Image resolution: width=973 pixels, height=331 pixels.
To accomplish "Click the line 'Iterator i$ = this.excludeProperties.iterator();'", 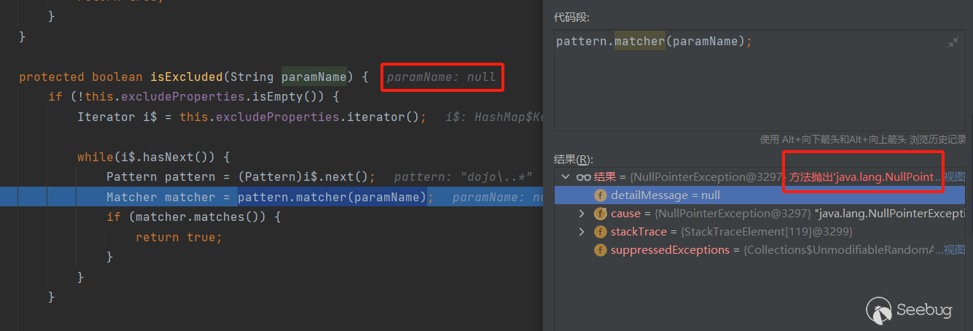I will pos(252,117).
